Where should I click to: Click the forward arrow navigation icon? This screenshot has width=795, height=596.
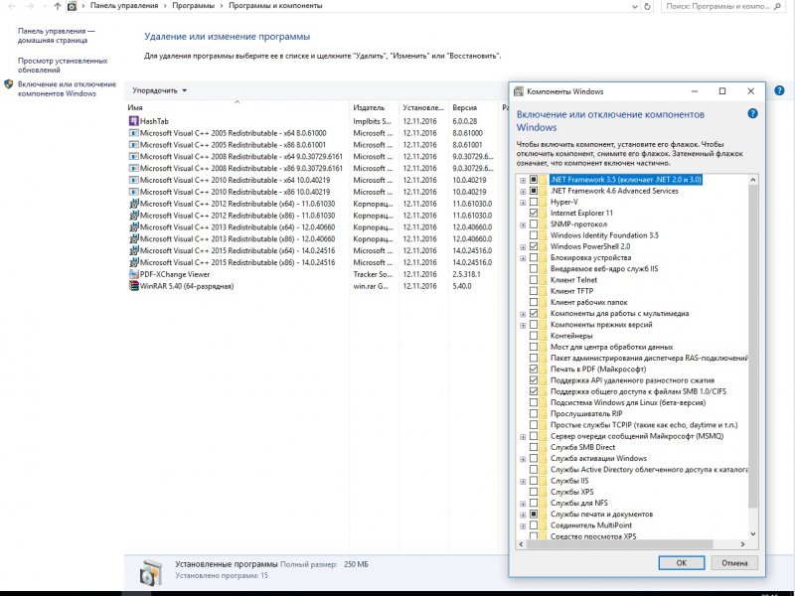[31, 6]
